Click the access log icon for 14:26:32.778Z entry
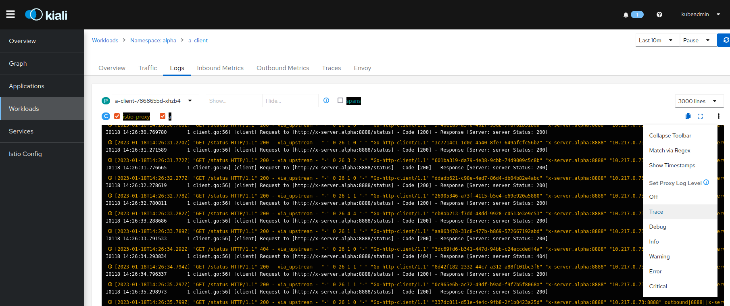This screenshot has width=730, height=306. click(110, 196)
